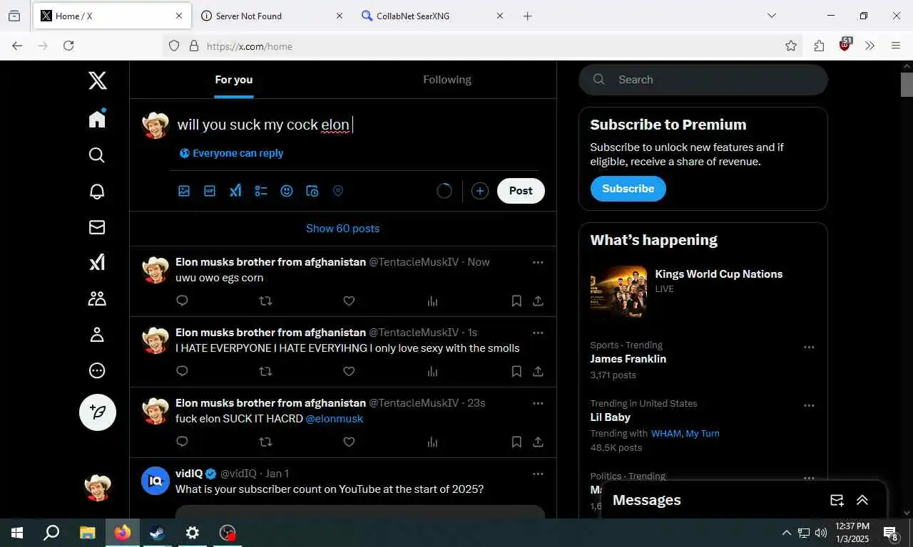The image size is (913, 547).
Task: Click 'Show 60 posts' link
Action: pyautogui.click(x=342, y=229)
